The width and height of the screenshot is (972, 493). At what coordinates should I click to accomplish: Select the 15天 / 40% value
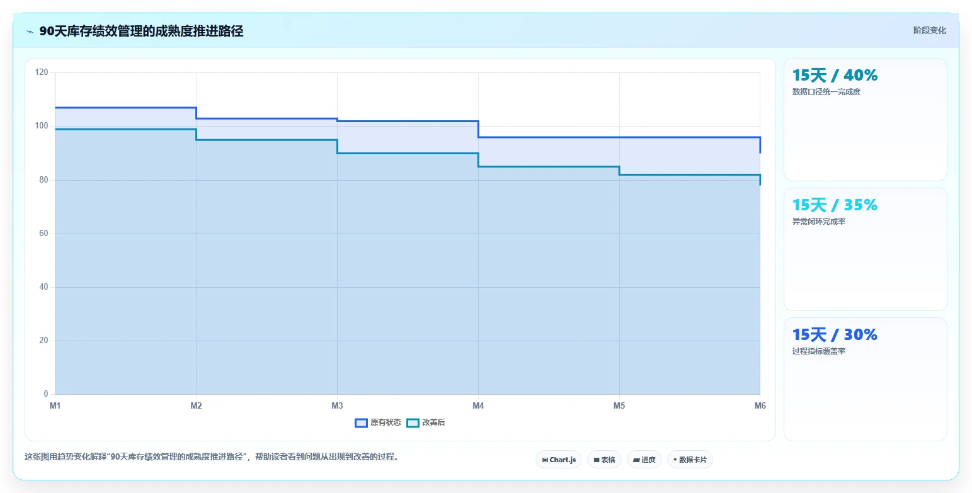coord(835,76)
